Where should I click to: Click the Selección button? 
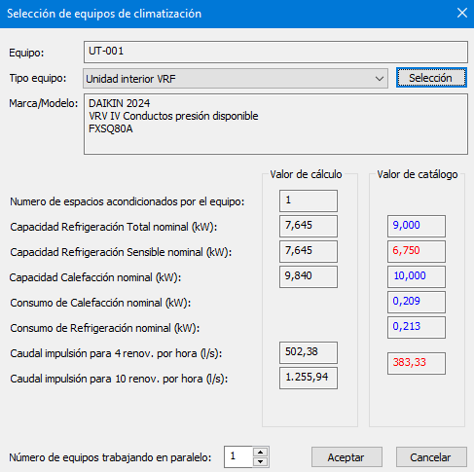coord(431,78)
